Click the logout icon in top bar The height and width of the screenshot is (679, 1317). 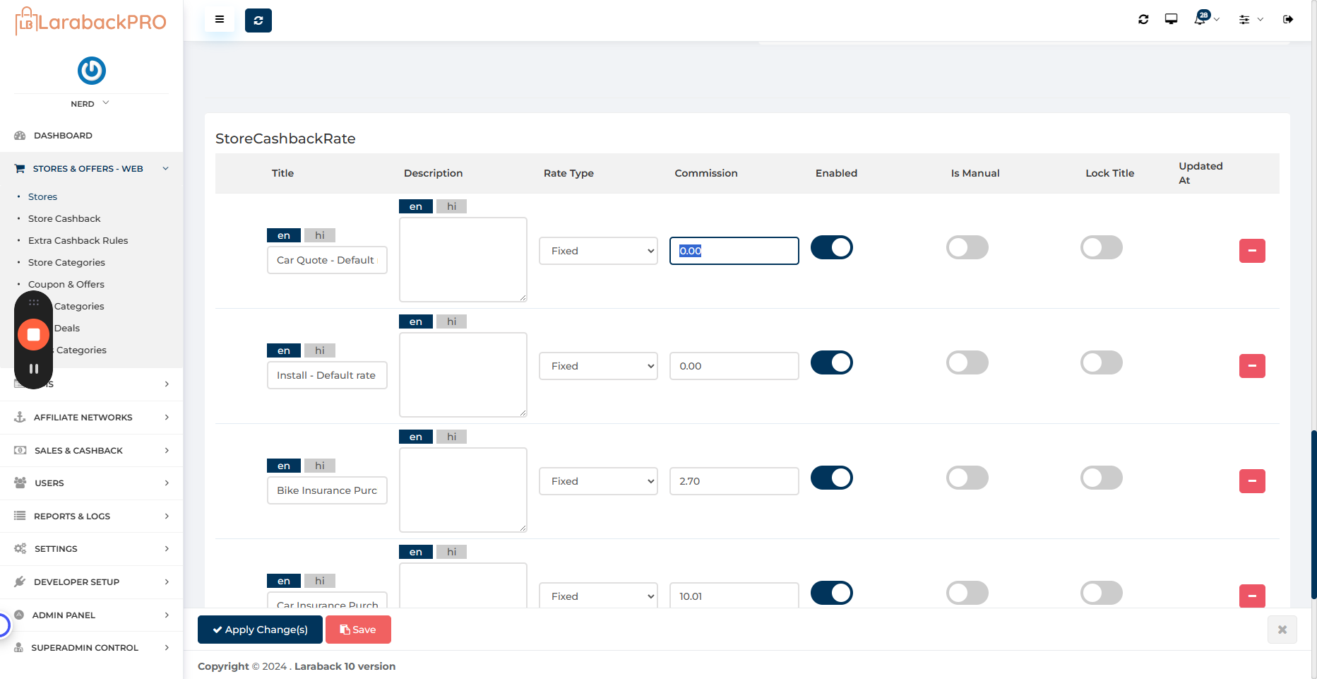1288,20
